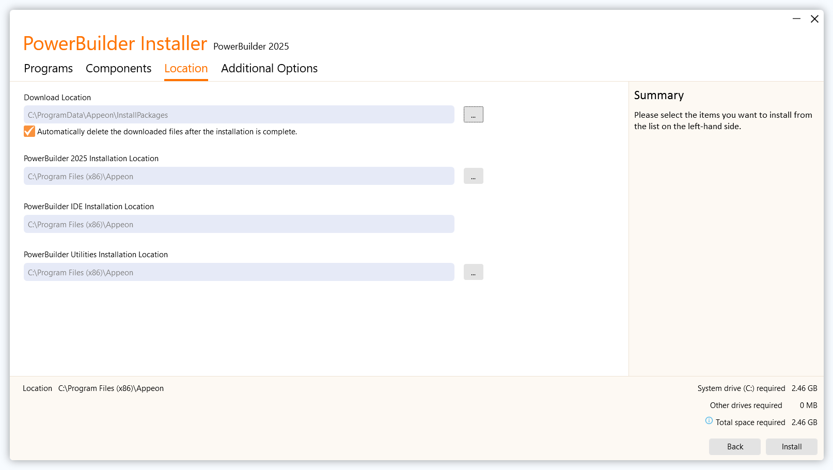Select the PowerBuilder Utilities Installation Location field
Screen dimensions: 833x470
(x=239, y=272)
